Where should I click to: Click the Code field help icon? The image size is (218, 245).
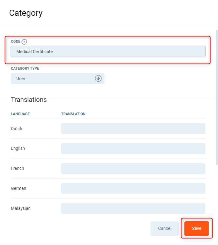24,42
